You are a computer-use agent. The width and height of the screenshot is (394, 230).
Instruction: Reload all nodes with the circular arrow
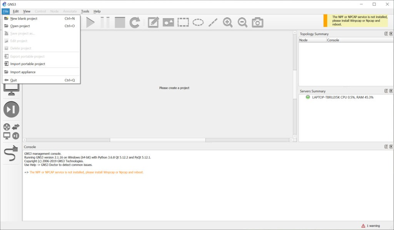[135, 23]
